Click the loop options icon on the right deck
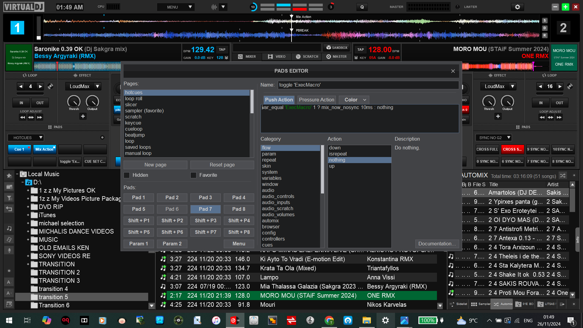Image resolution: width=583 pixels, height=328 pixels. click(x=570, y=86)
